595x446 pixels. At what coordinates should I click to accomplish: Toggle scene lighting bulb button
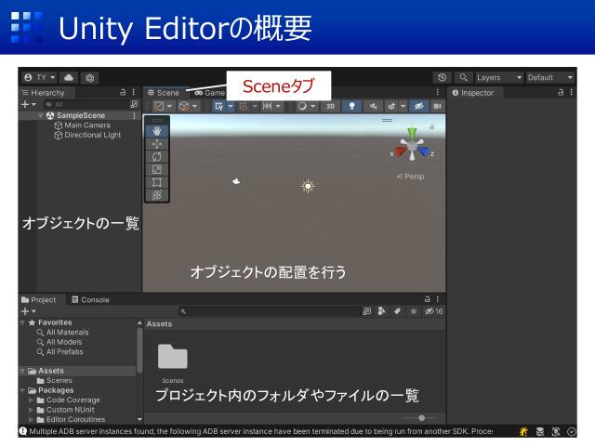(x=352, y=106)
